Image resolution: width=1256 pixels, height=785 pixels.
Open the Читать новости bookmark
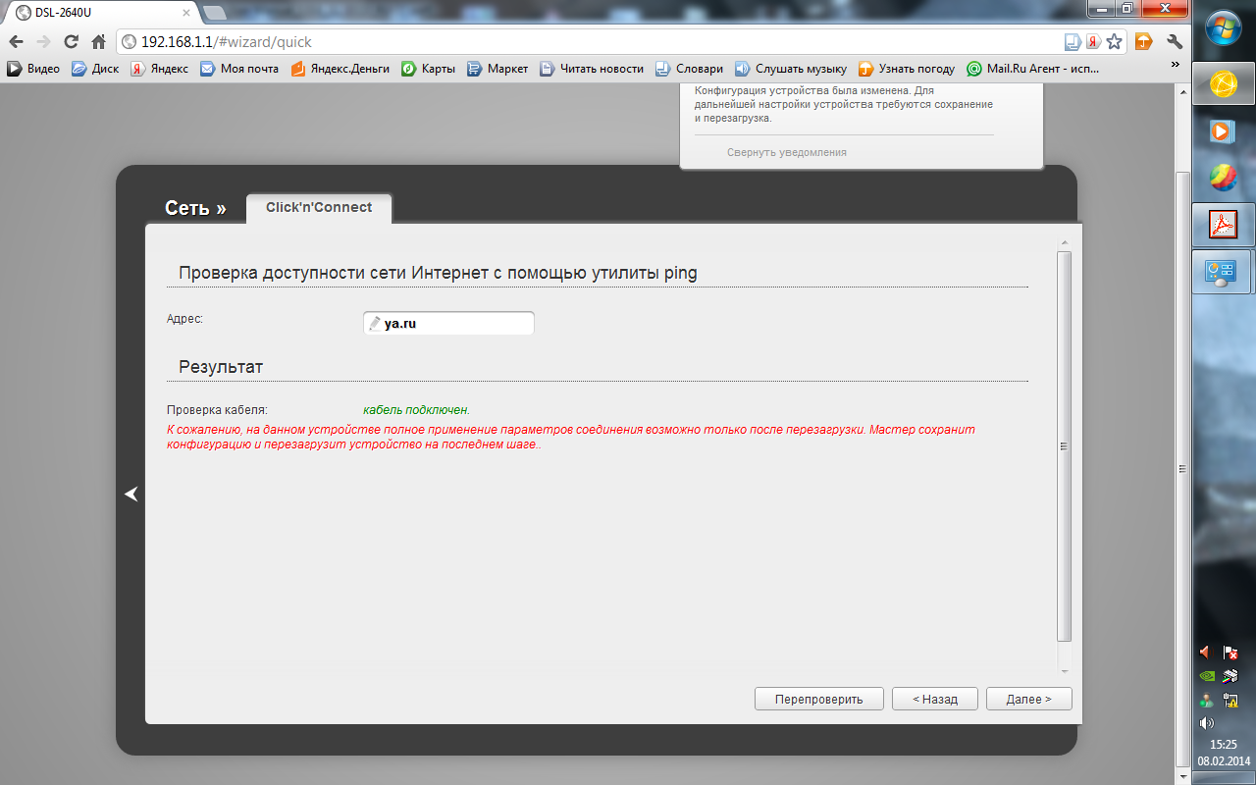[x=592, y=69]
